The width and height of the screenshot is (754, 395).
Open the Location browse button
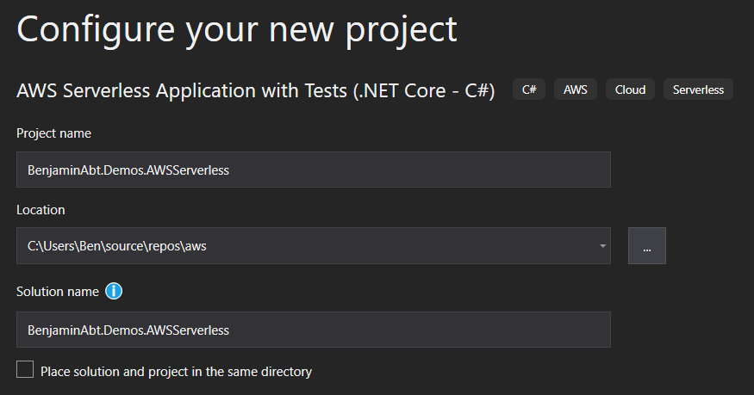point(647,246)
